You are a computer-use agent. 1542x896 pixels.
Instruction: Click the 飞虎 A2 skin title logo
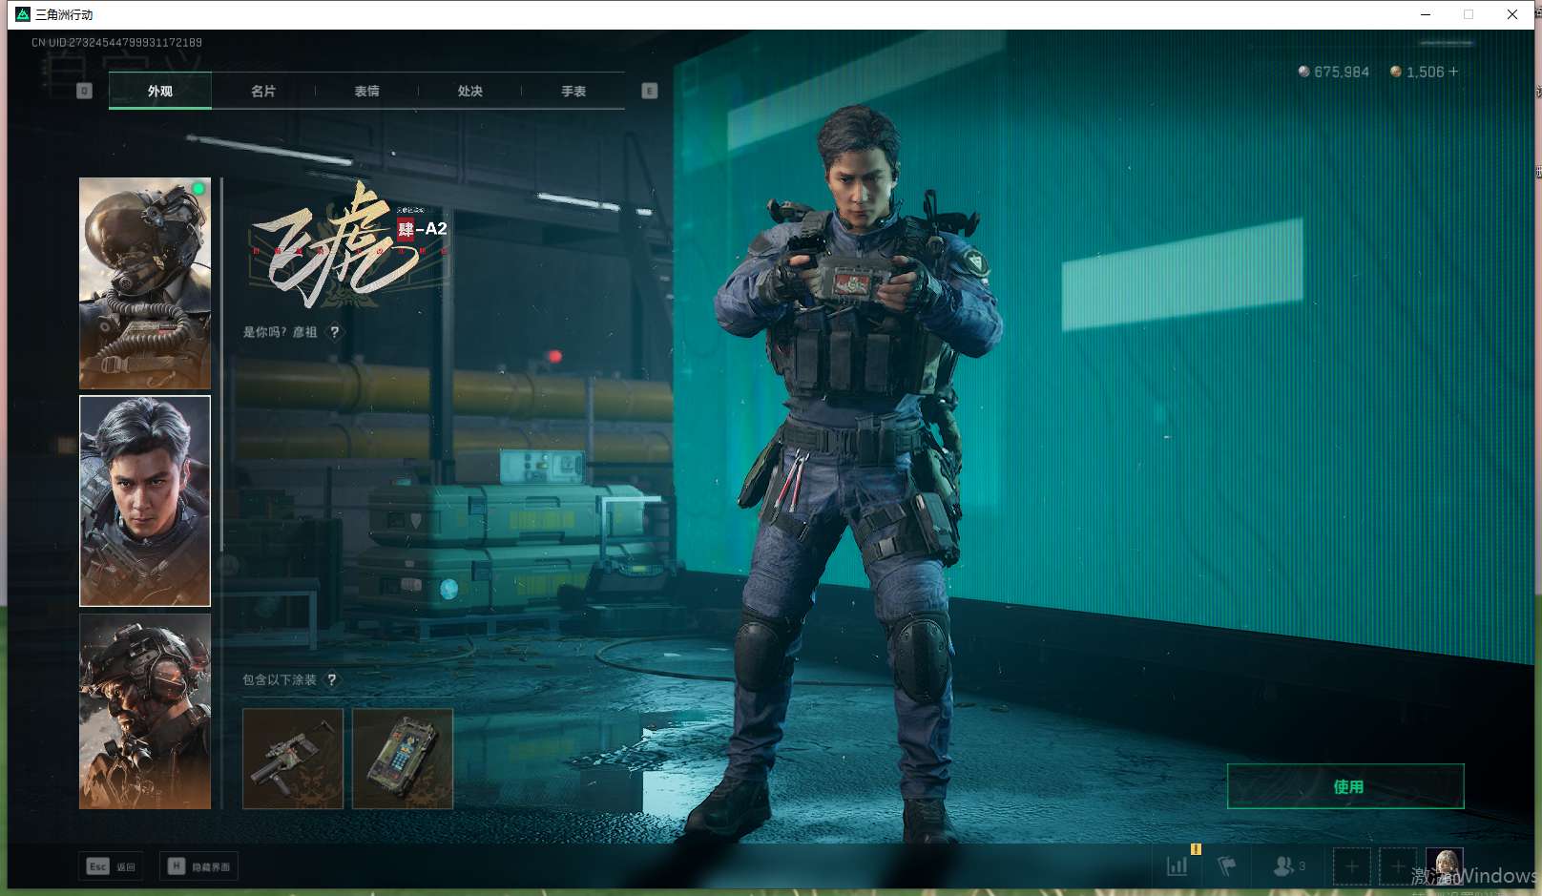tap(349, 244)
